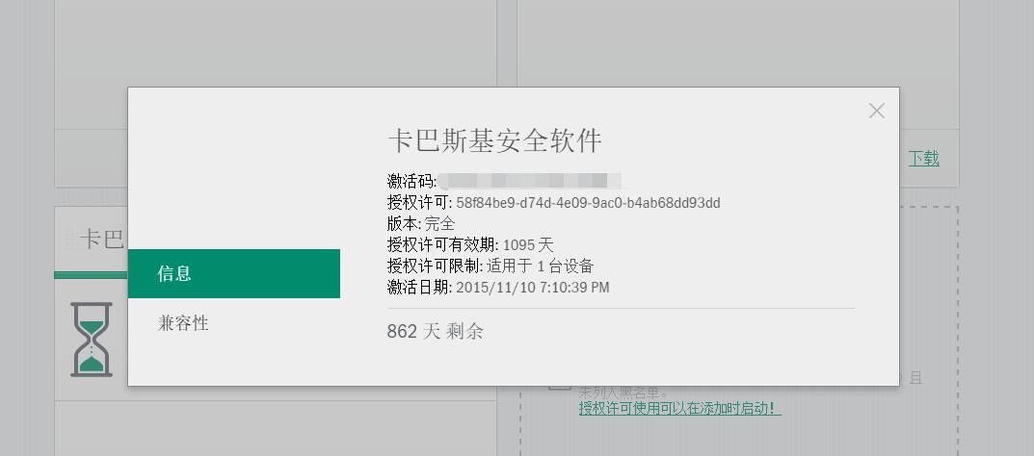Click the 862 天 剩余 remaining days text
1034x456 pixels.
[436, 331]
